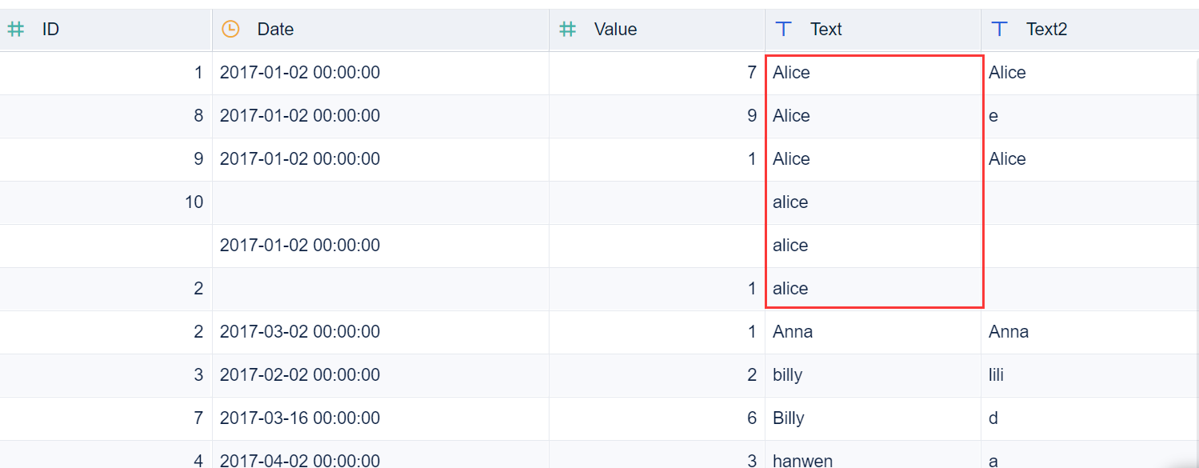This screenshot has width=1199, height=468.
Task: Click the "hanwen" Text cell
Action: 802,460
